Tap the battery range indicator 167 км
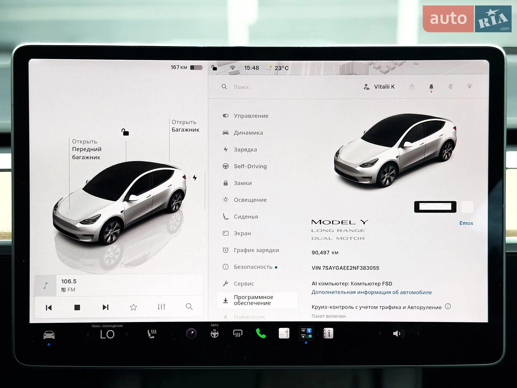Image resolution: width=517 pixels, height=388 pixels. click(x=187, y=67)
